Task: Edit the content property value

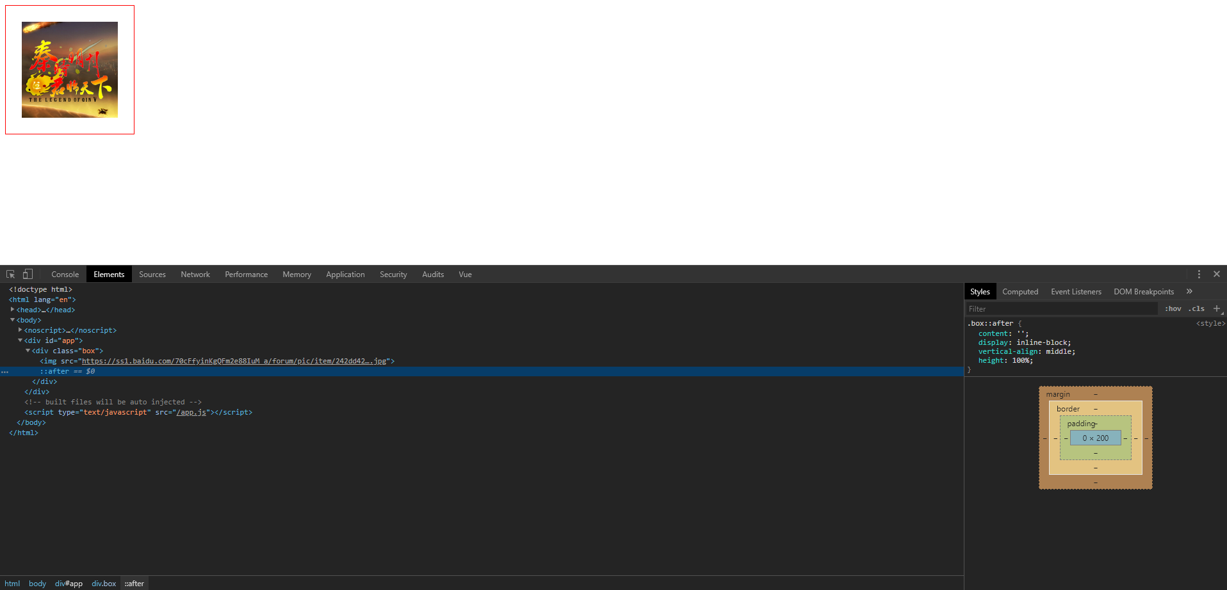Action: click(x=1021, y=333)
